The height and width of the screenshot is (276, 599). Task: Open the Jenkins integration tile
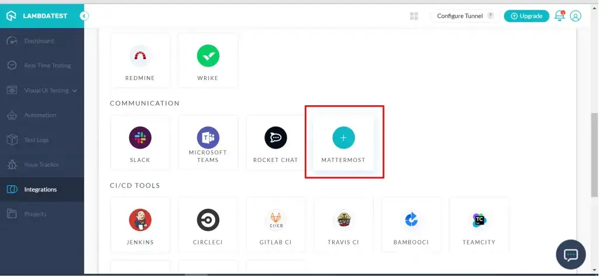point(140,220)
